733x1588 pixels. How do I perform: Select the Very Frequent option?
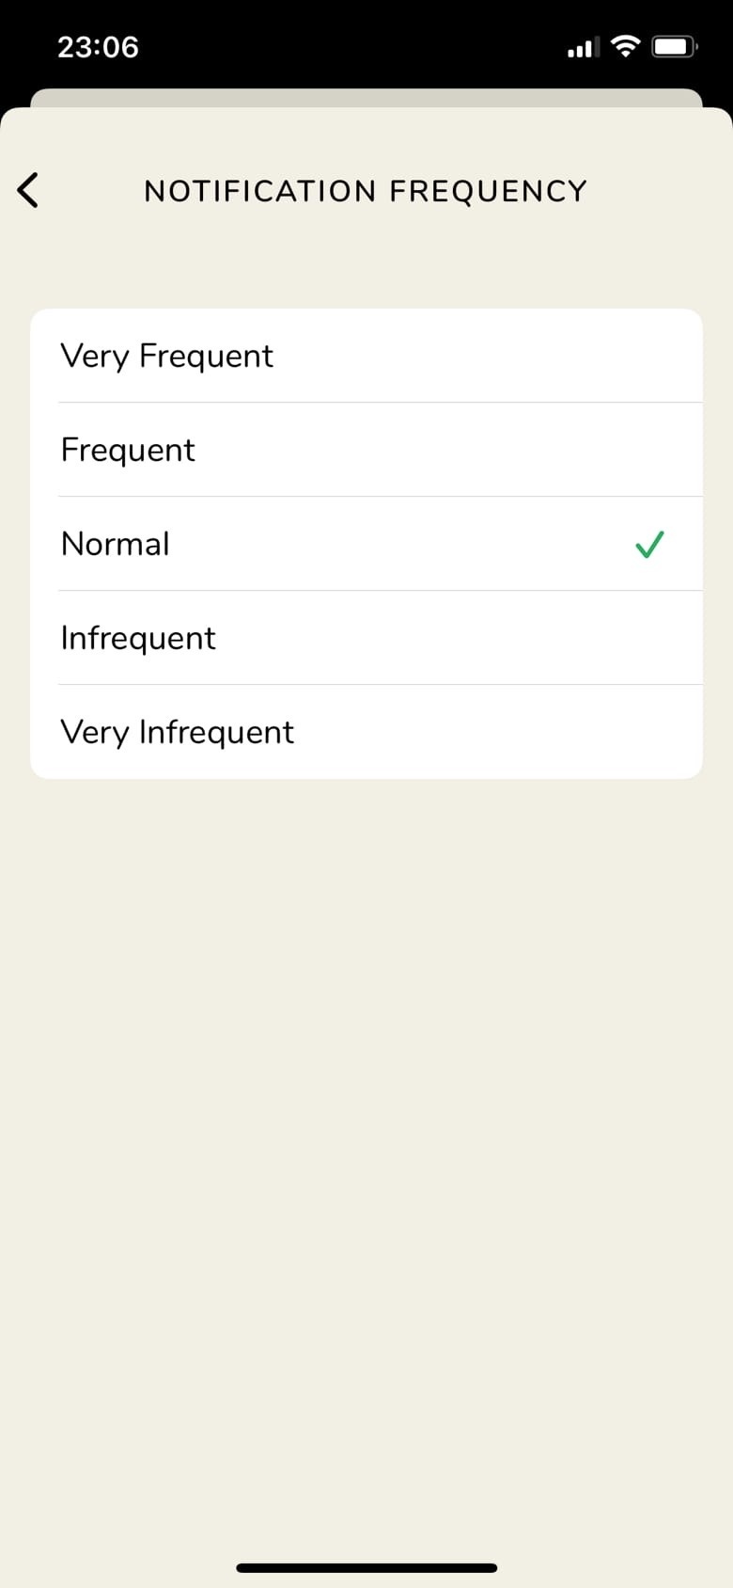[x=167, y=356]
